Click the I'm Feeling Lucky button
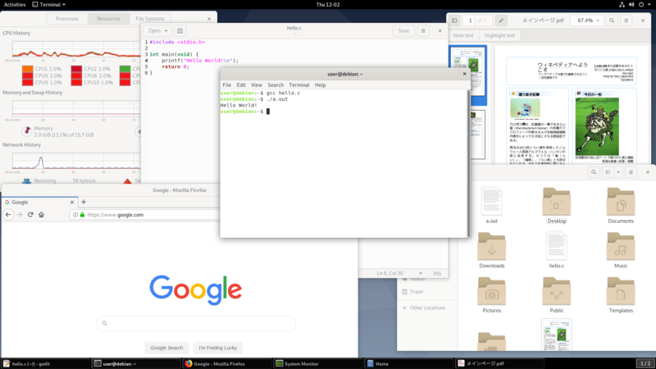The width and height of the screenshot is (656, 369). pos(217,348)
